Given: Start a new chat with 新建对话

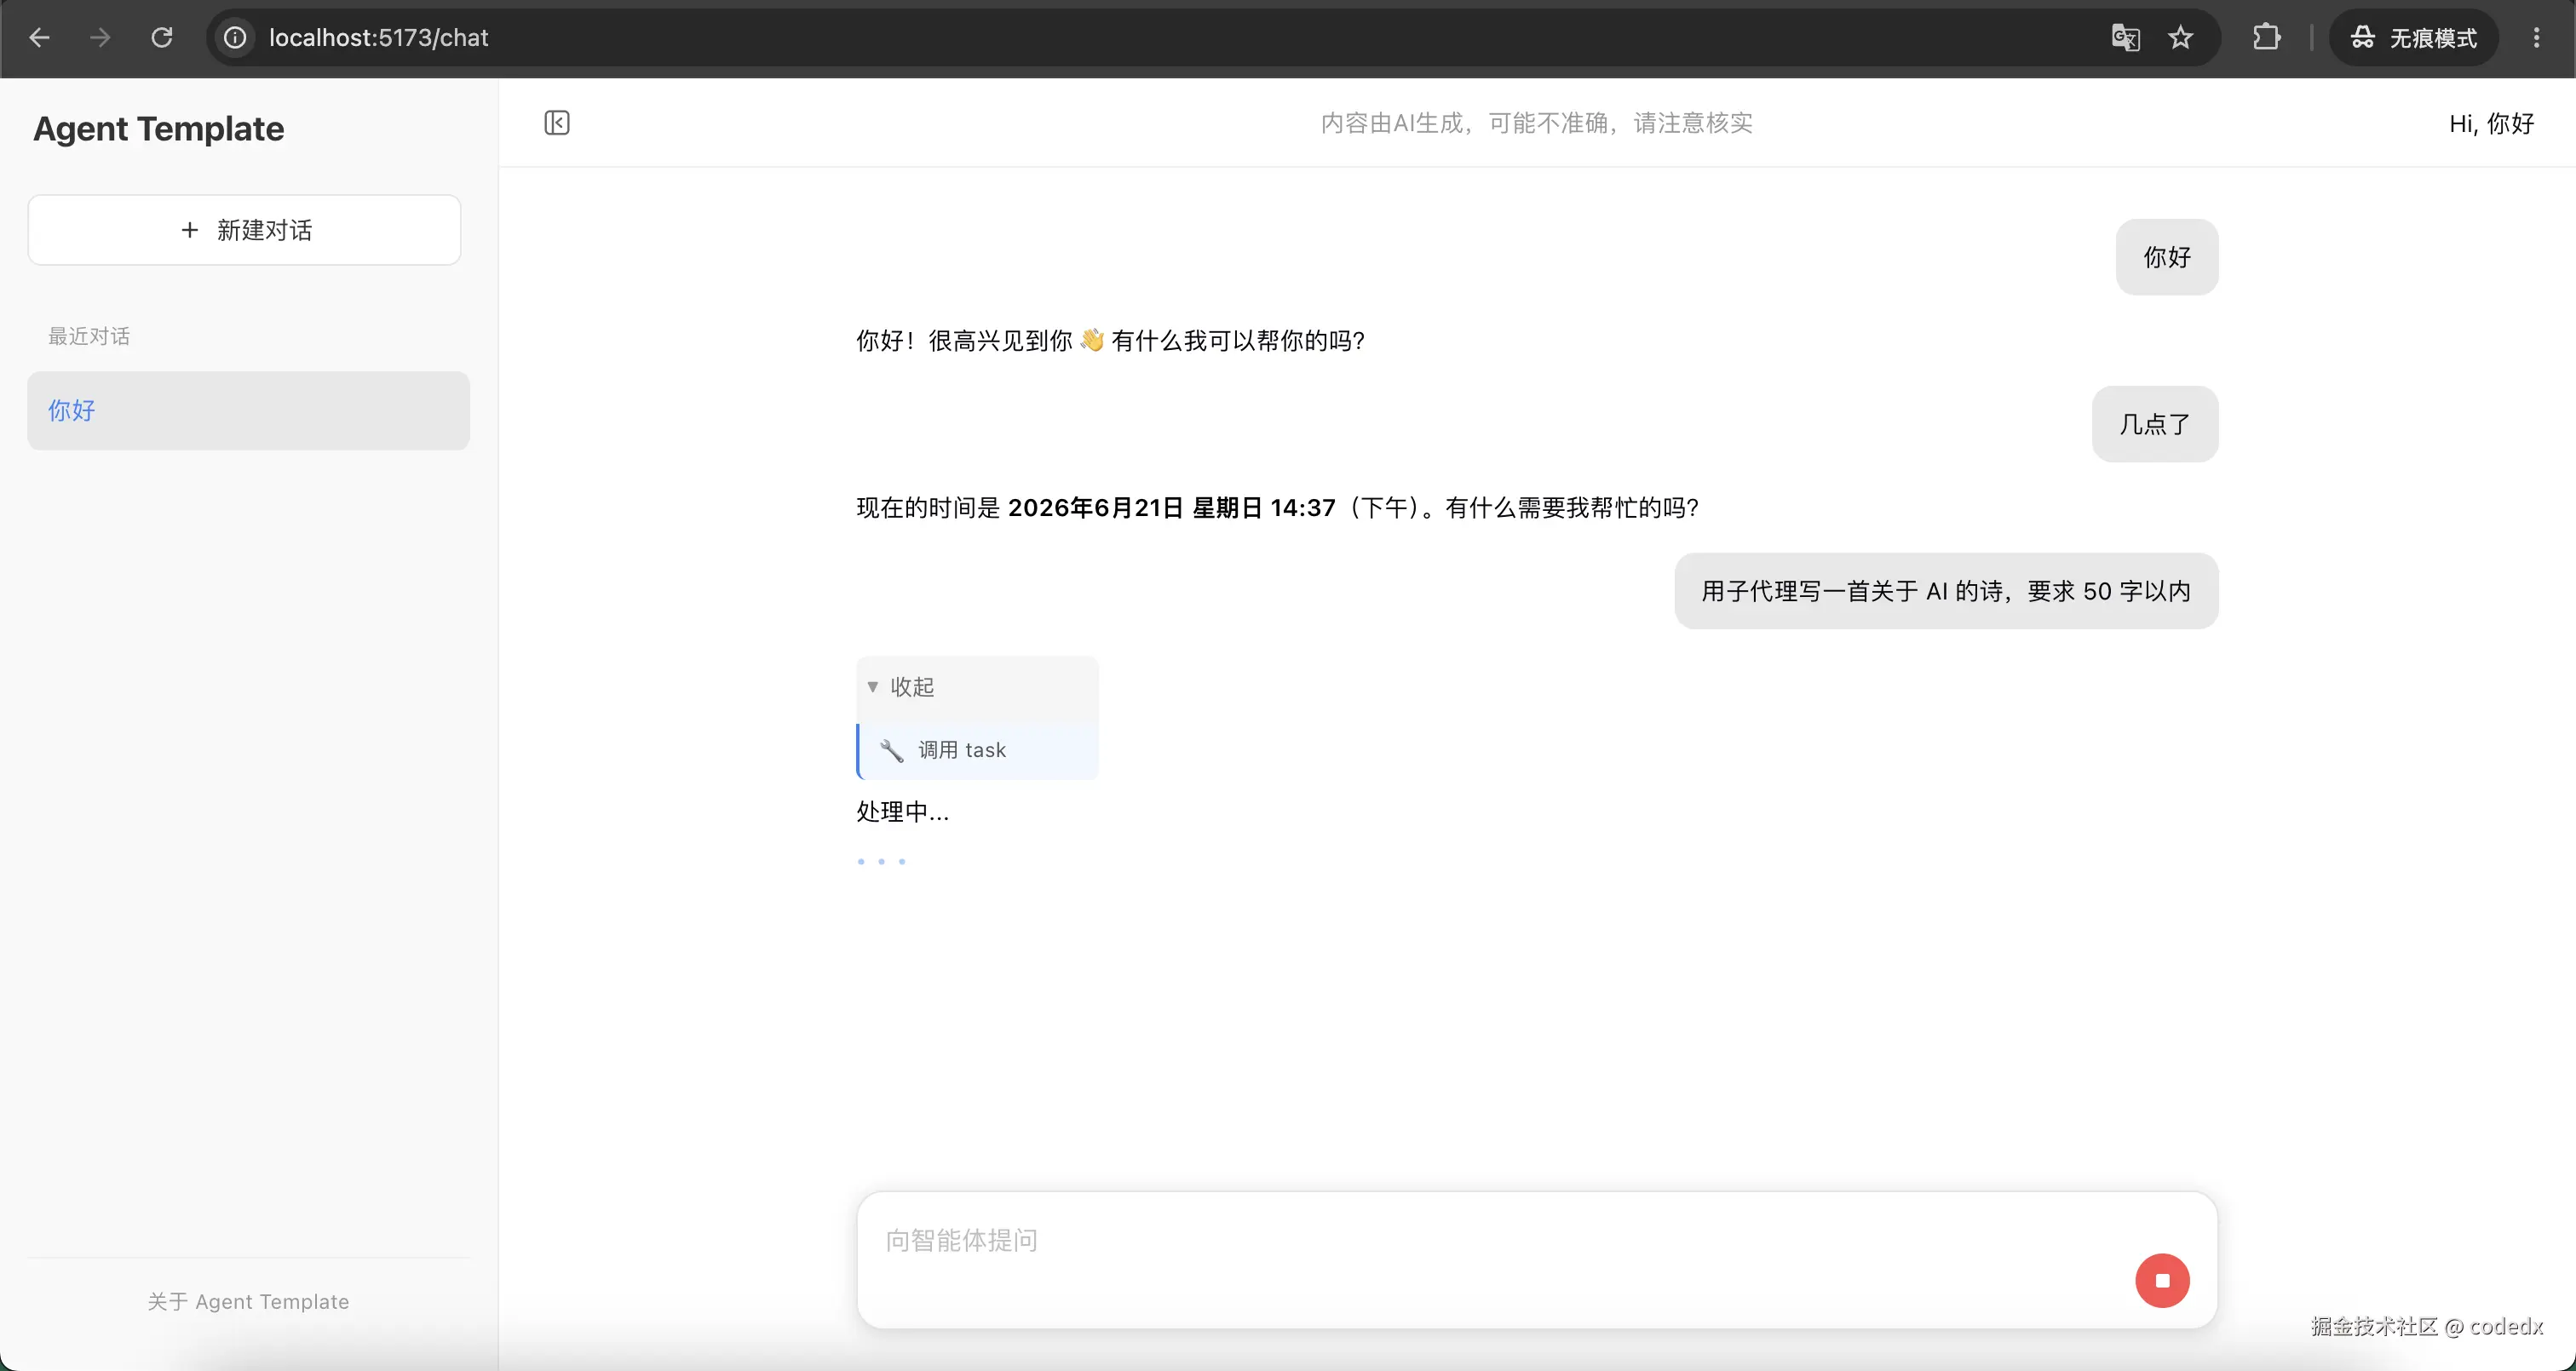Looking at the screenshot, I should pos(244,230).
